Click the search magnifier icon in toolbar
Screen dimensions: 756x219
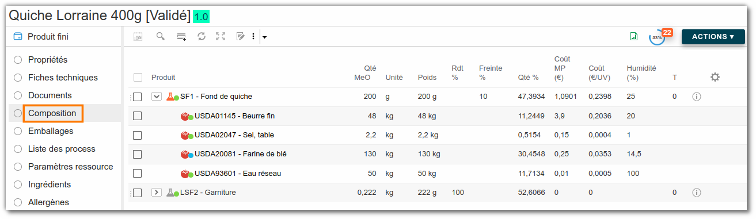tap(161, 36)
